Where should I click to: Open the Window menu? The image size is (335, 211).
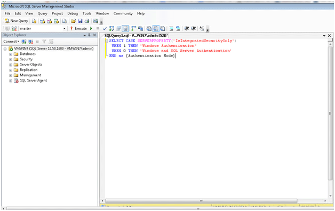click(x=102, y=13)
